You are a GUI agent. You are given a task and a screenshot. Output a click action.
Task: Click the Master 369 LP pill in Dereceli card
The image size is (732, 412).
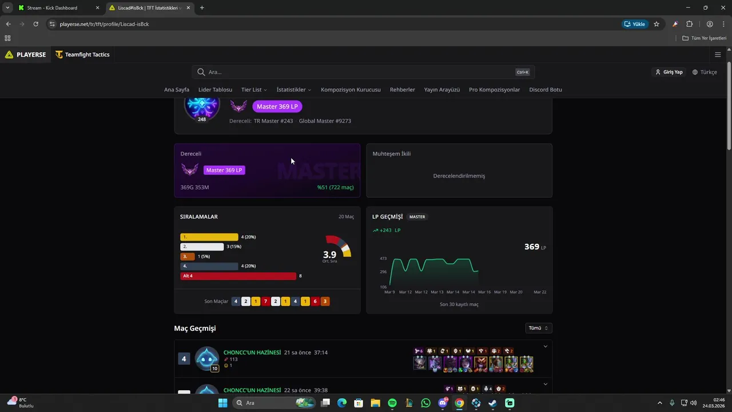(224, 170)
